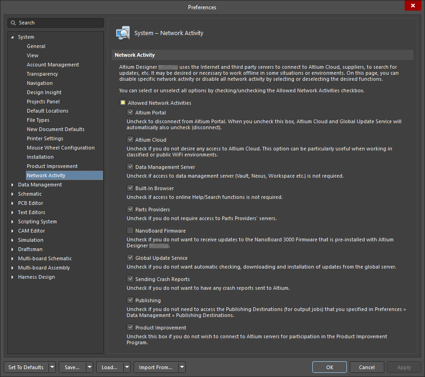Screen dimensions: 425x377
Task: Click the Import From... button
Action: (156, 367)
